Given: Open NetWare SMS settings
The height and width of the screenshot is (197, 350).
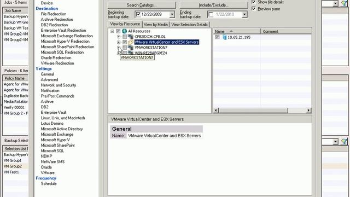Looking at the screenshot, I should pos(52,162).
